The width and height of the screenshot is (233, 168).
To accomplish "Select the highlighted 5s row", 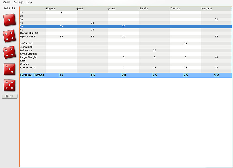I will coord(32,26).
